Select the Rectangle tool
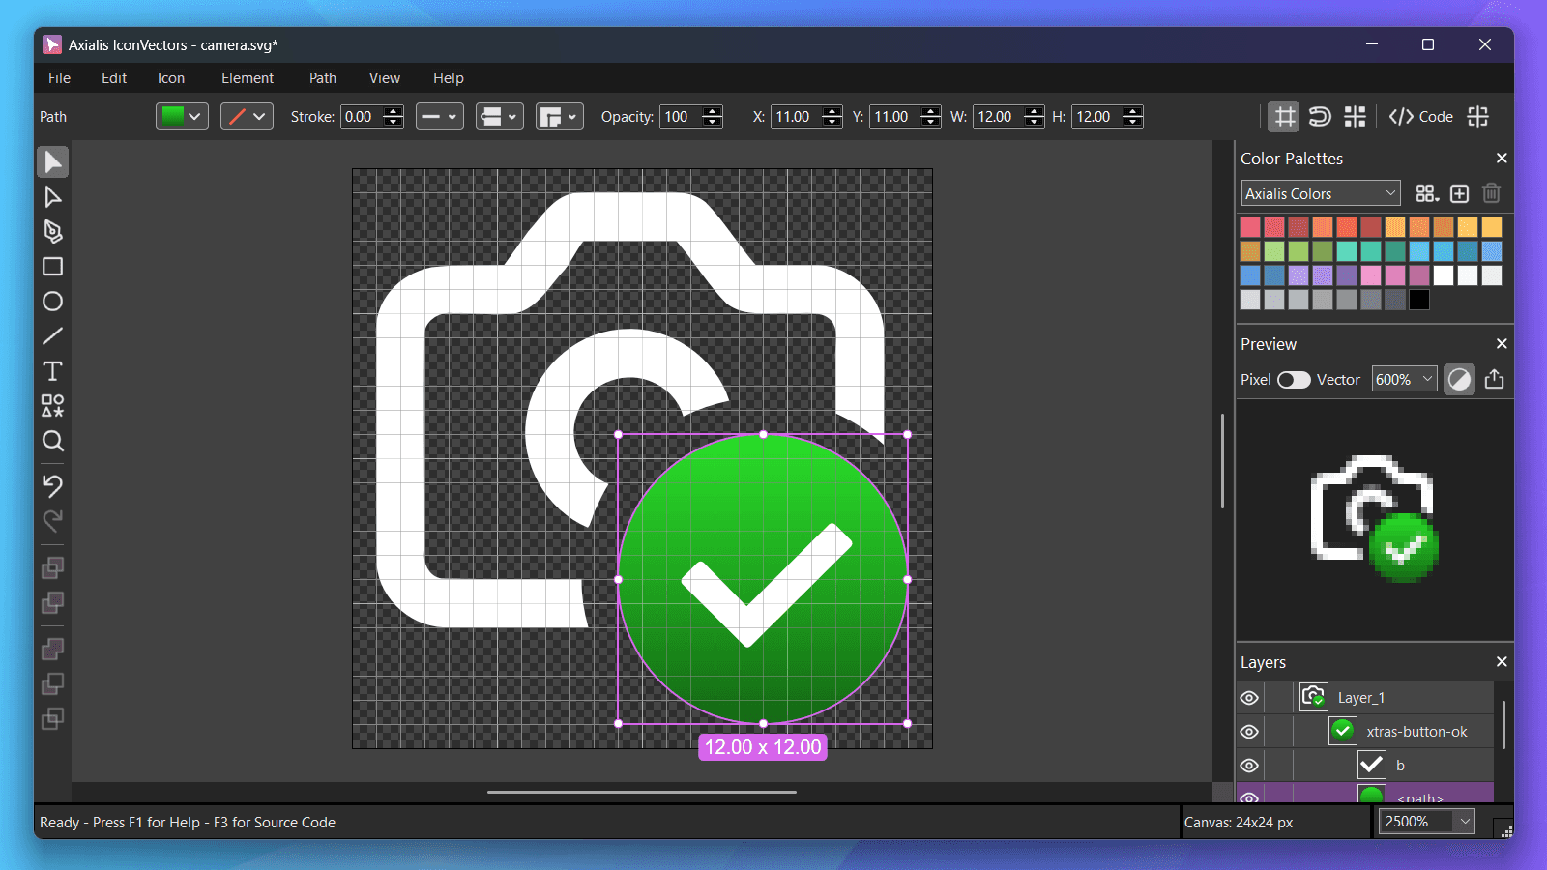Image resolution: width=1547 pixels, height=870 pixels. (x=53, y=267)
